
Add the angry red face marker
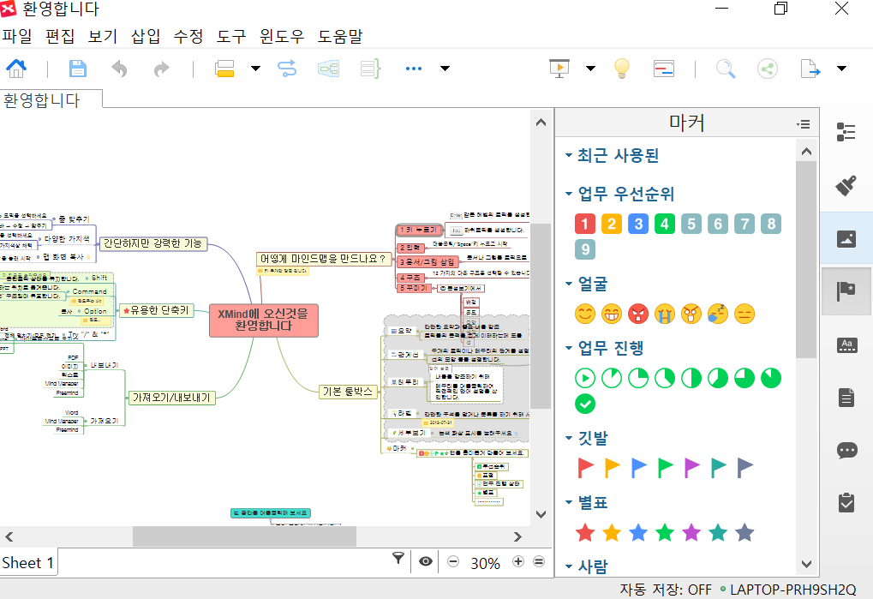pyautogui.click(x=638, y=314)
